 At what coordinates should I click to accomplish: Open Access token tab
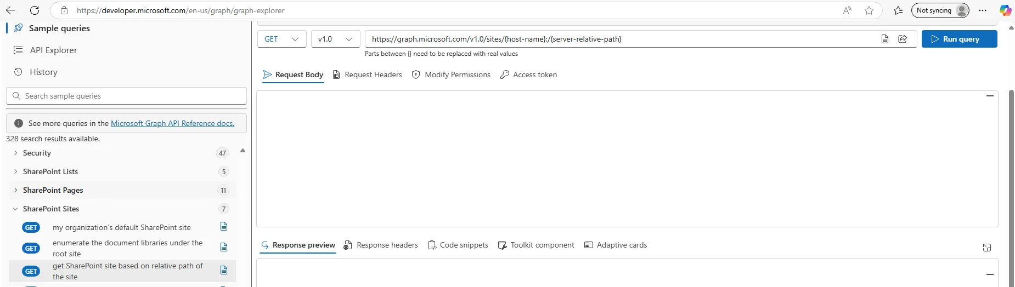[x=528, y=74]
